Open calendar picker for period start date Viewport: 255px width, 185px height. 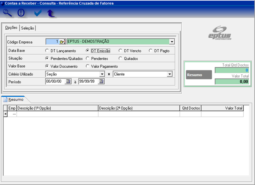tap(68, 82)
